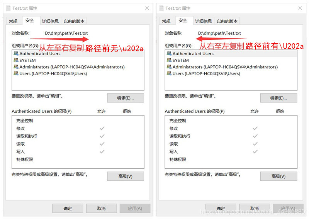
Task: Click Test.txt file icon in right title bar
Action: click(161, 8)
